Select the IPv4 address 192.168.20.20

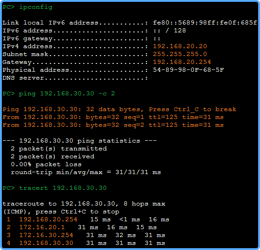click(x=180, y=46)
